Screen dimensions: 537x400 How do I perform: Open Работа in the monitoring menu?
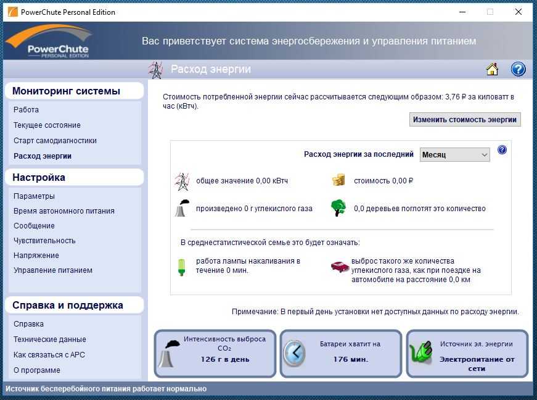(x=26, y=110)
